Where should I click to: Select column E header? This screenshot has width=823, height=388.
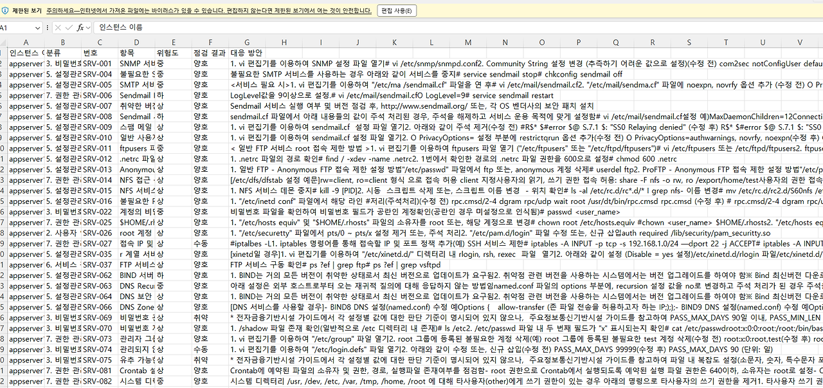click(x=174, y=42)
